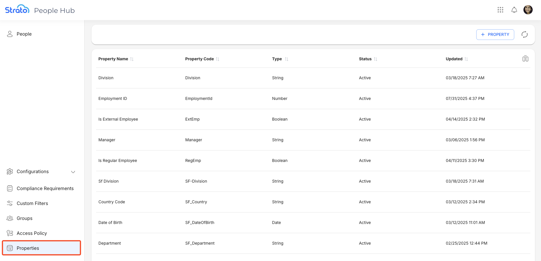Go to People in sidebar

point(24,34)
